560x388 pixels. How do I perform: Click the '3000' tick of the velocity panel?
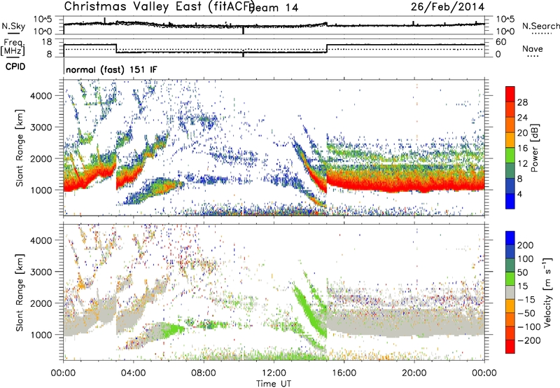41,272
